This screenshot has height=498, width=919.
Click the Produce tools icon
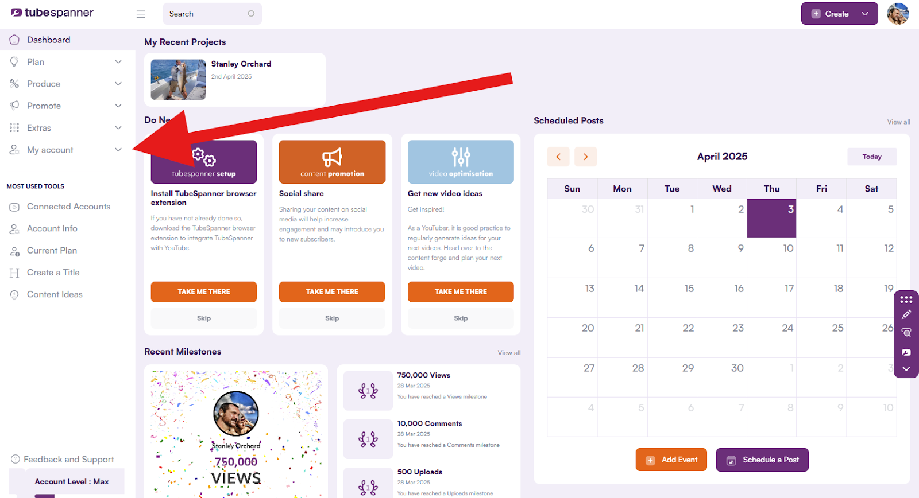14,84
